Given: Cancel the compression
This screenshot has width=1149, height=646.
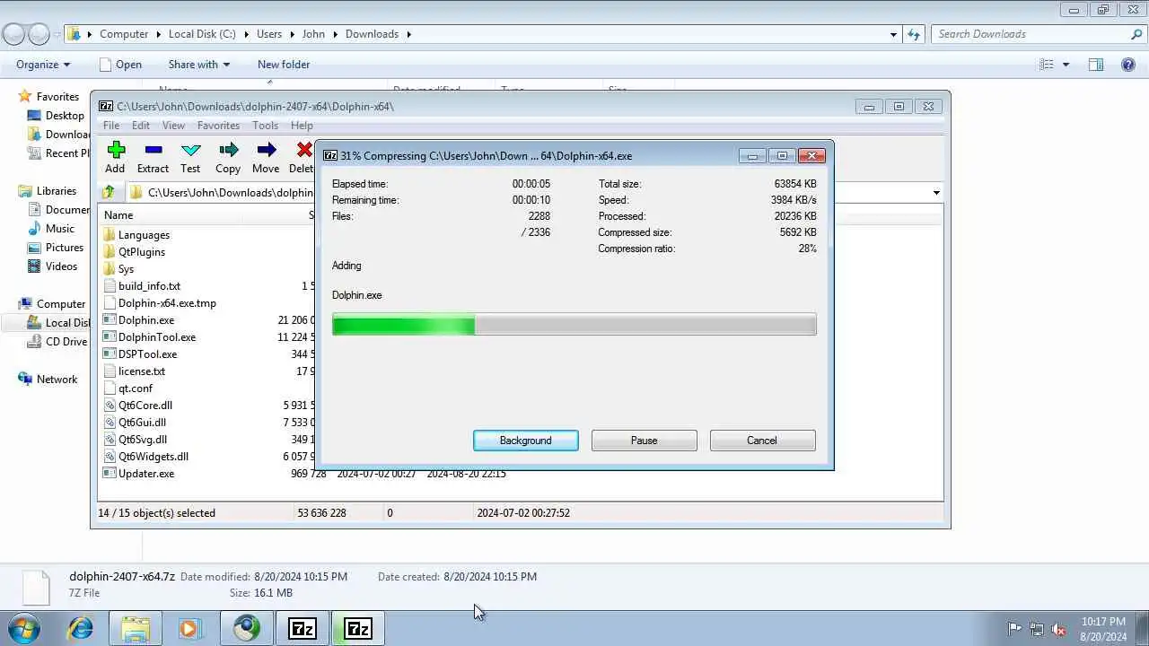Looking at the screenshot, I should (762, 441).
